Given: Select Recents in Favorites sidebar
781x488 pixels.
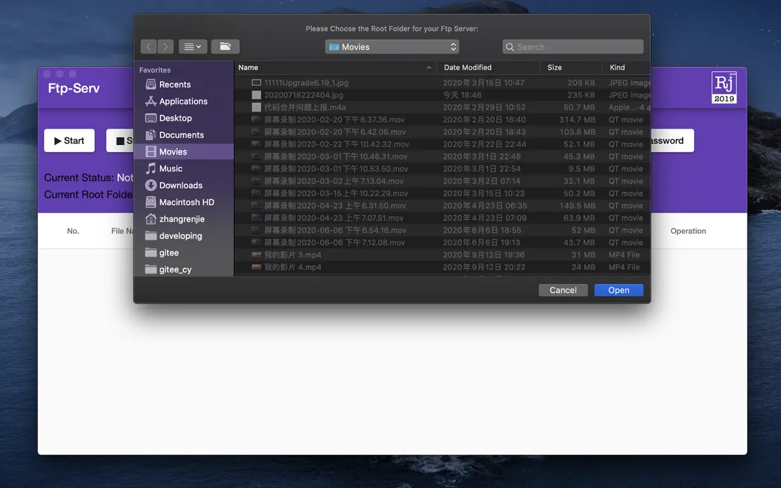Looking at the screenshot, I should (174, 84).
